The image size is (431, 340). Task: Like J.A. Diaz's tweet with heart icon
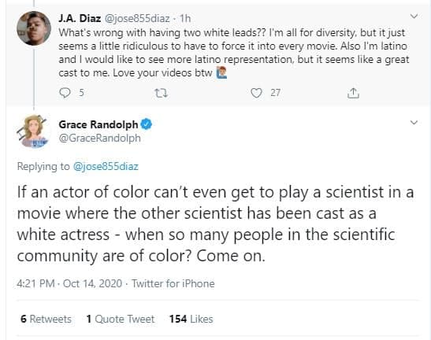pyautogui.click(x=256, y=93)
